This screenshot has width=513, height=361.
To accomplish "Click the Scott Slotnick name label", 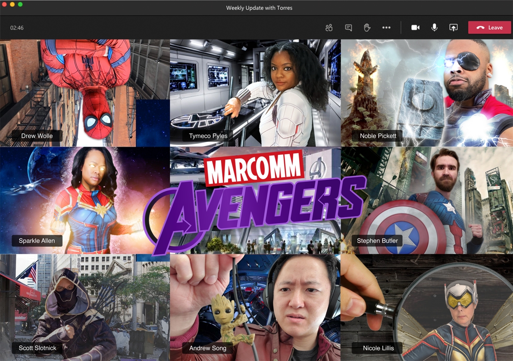I will pyautogui.click(x=38, y=348).
